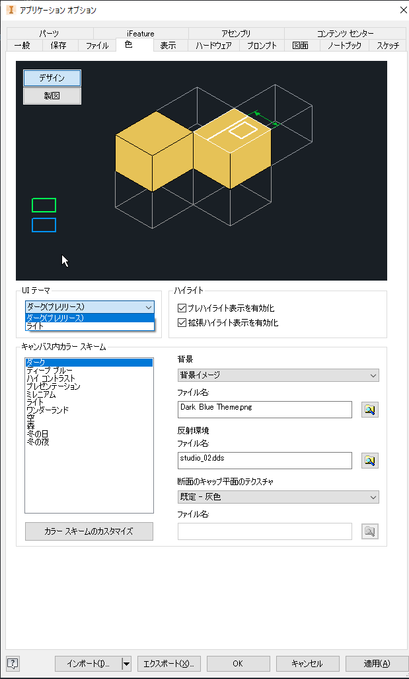Click カラー スキームのカスタマイズ button
The image size is (409, 679).
click(89, 531)
